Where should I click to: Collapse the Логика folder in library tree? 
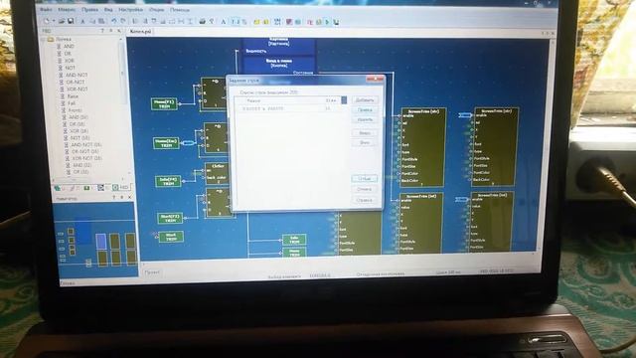[44, 40]
